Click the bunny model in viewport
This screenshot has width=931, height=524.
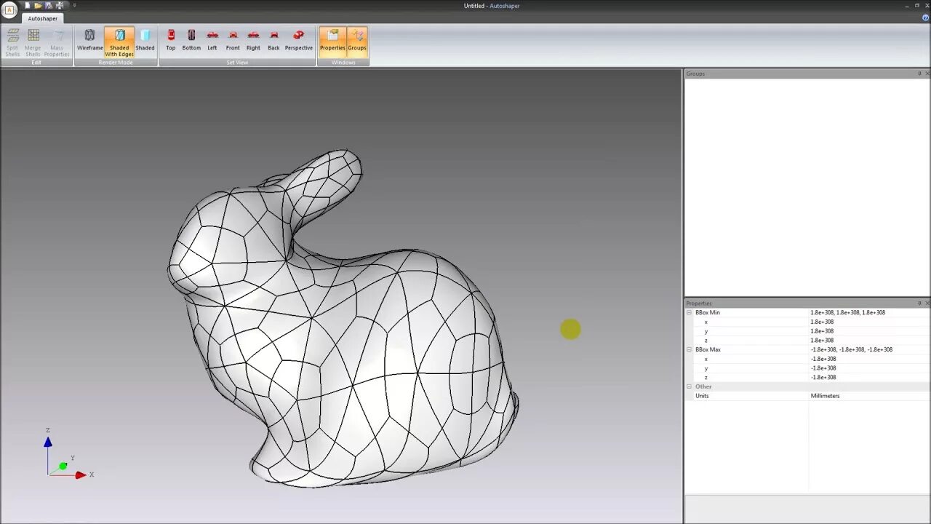[342, 320]
